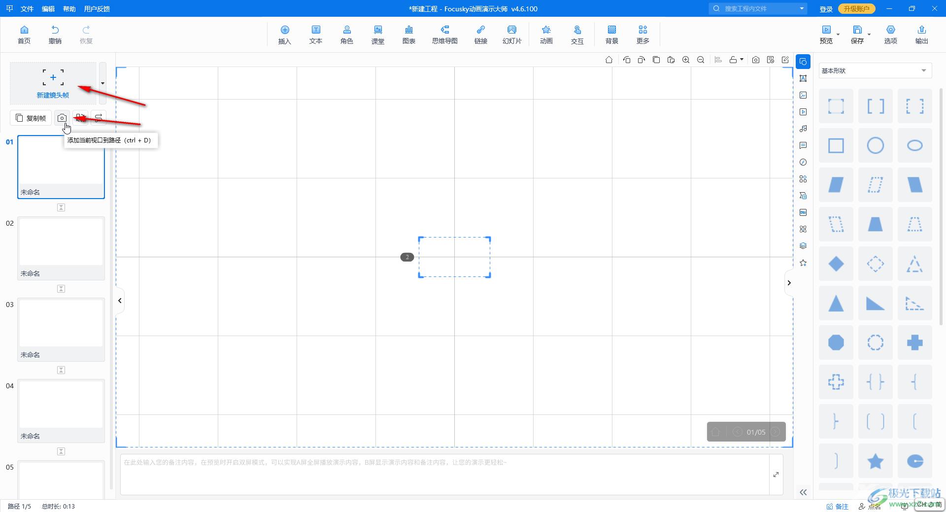This screenshot has height=512, width=946.
Task: Open the 文本 text tool
Action: point(316,34)
